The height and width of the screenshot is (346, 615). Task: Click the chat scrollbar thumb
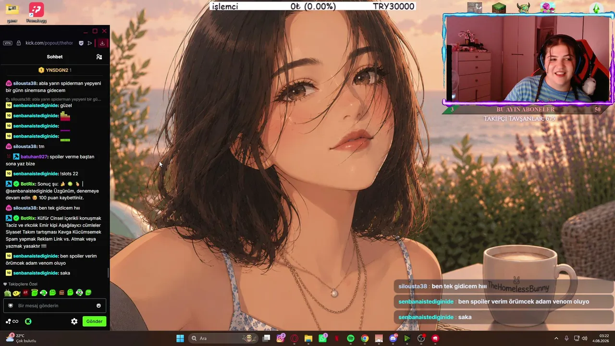[x=108, y=272]
